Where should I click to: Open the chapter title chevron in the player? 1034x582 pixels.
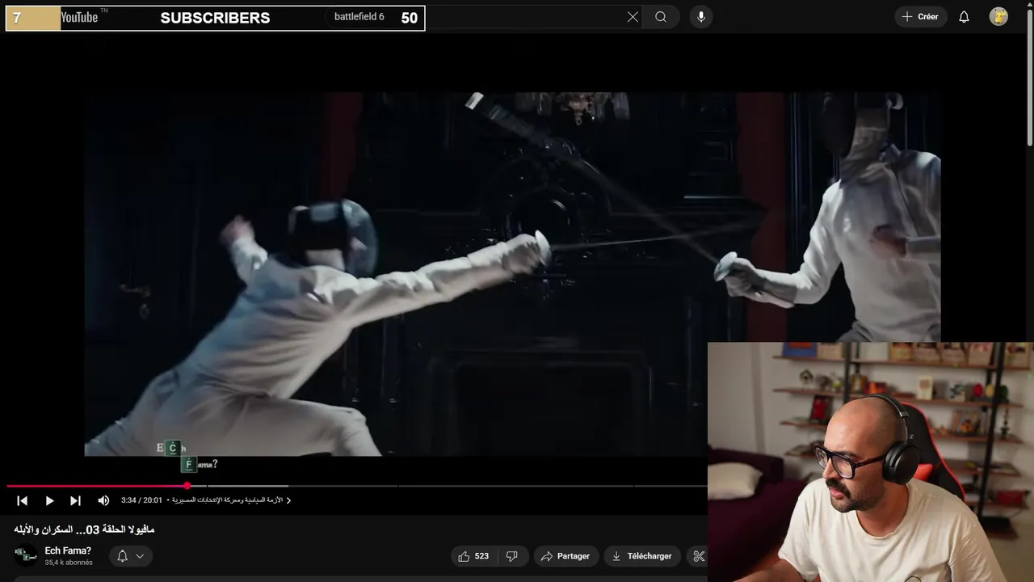pyautogui.click(x=288, y=500)
